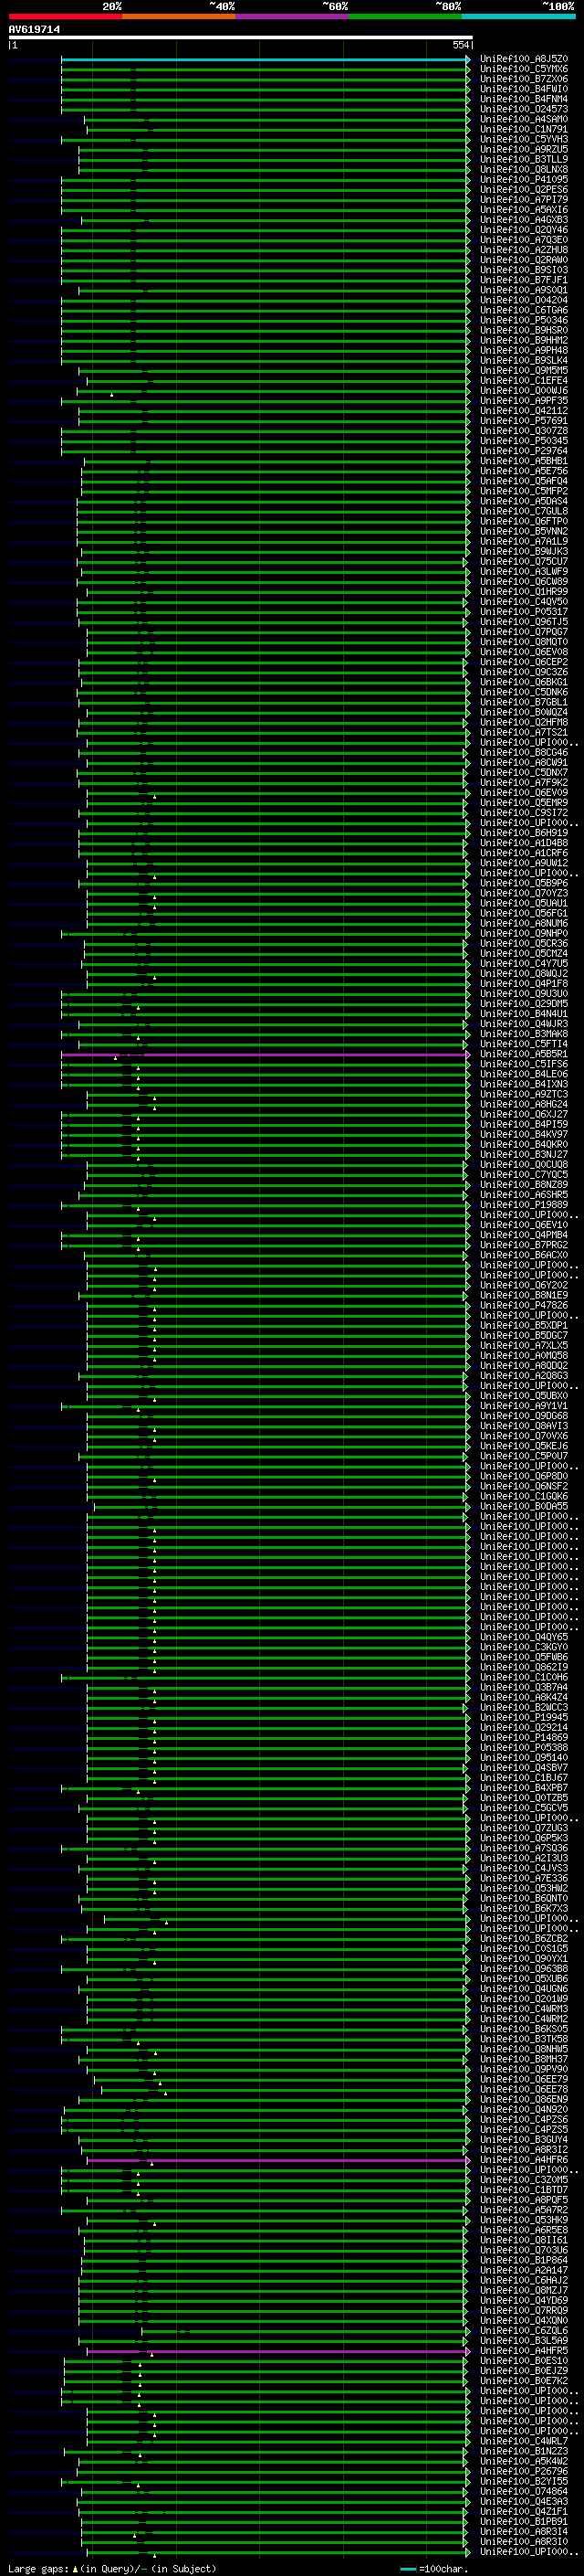Viewport: 584px width, 2576px height.
Task: Open entry UniRef100_B9WJK3
Action: point(524,551)
